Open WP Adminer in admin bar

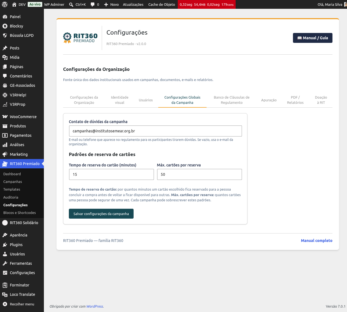click(x=54, y=4)
